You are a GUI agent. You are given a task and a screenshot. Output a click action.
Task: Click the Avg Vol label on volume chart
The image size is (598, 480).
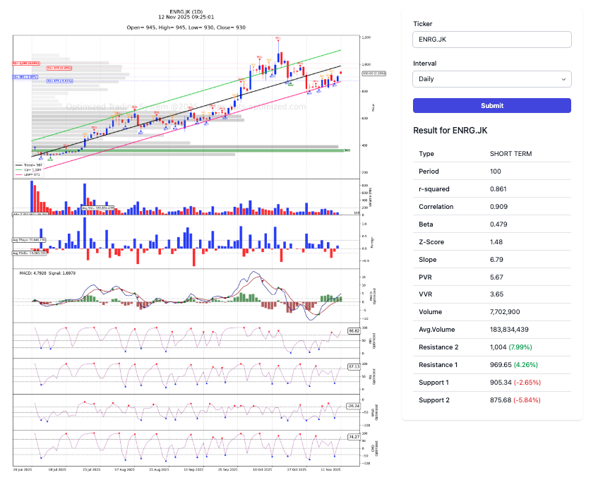click(97, 208)
